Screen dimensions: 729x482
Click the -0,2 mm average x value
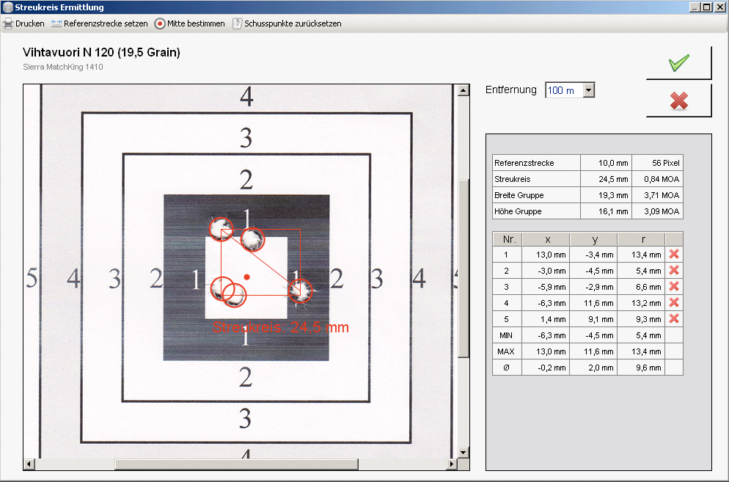[x=552, y=368]
